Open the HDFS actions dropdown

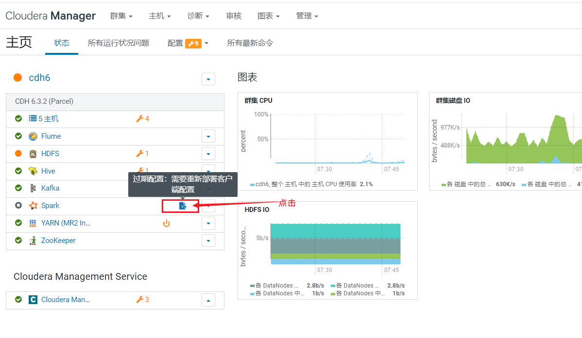pyautogui.click(x=208, y=154)
